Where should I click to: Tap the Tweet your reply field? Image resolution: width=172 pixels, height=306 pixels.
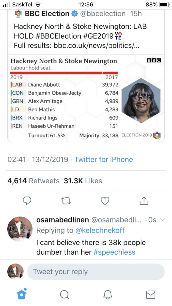pos(96,272)
